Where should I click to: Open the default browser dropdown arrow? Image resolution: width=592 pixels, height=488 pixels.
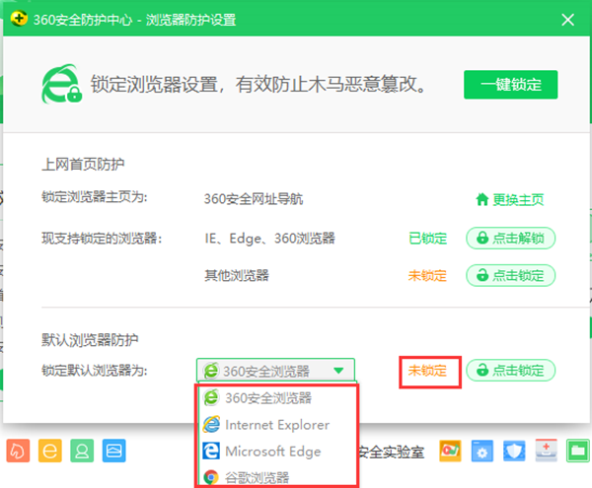point(338,371)
